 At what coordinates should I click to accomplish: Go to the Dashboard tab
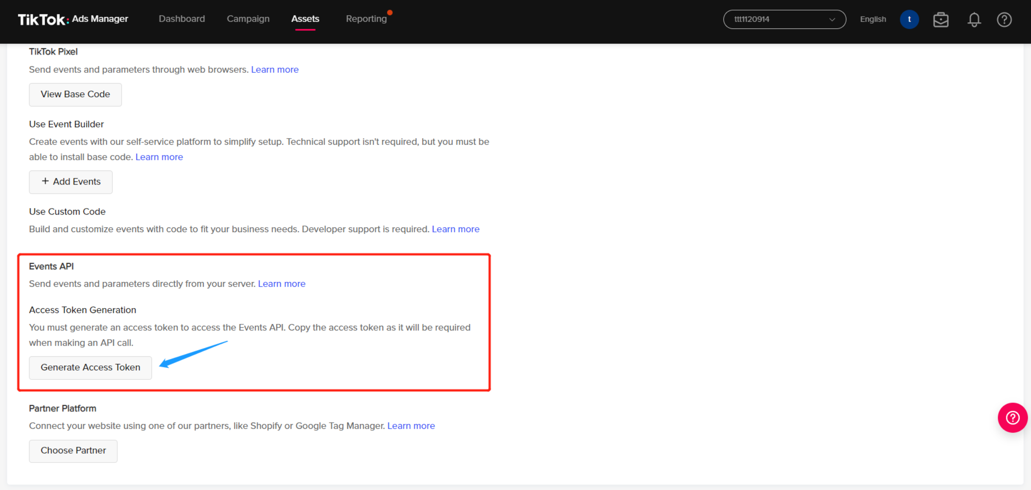coord(182,19)
